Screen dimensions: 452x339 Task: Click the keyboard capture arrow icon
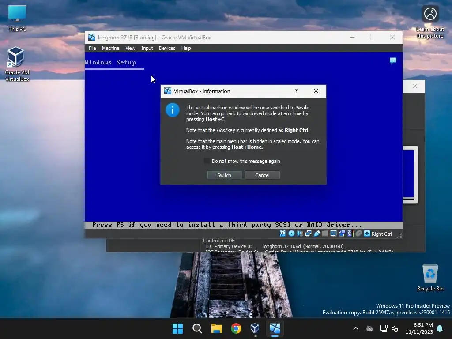coord(367,234)
